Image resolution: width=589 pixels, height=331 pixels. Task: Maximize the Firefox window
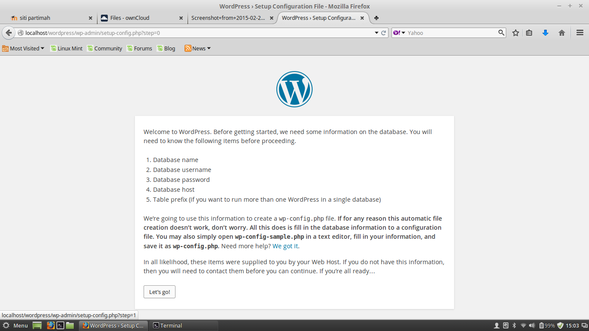point(570,6)
